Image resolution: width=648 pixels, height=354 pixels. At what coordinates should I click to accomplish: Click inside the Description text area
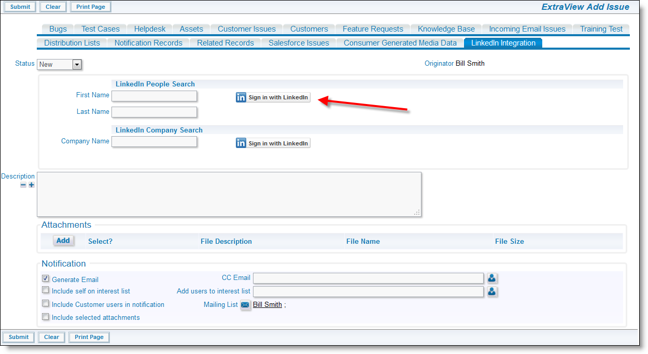point(229,194)
